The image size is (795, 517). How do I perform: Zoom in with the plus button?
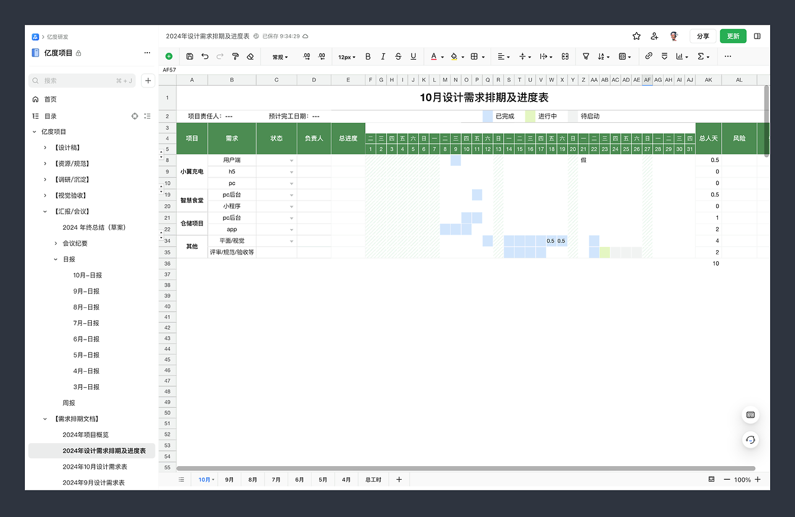tap(758, 480)
